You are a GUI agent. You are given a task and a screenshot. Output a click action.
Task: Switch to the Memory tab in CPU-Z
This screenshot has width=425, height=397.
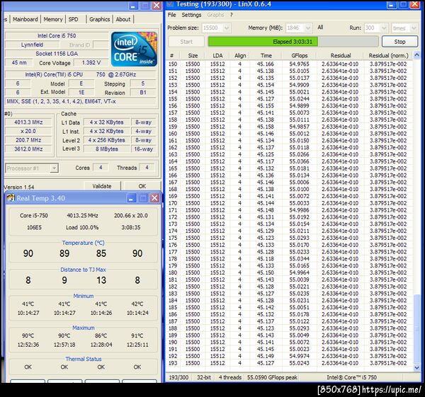pyautogui.click(x=53, y=19)
